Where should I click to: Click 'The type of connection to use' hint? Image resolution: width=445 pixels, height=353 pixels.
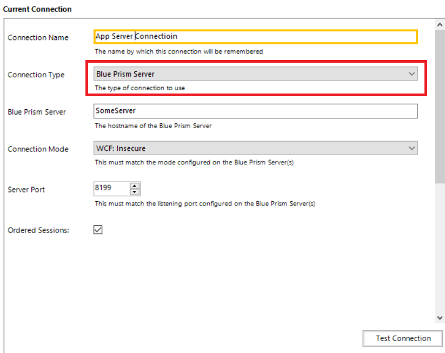tap(140, 88)
